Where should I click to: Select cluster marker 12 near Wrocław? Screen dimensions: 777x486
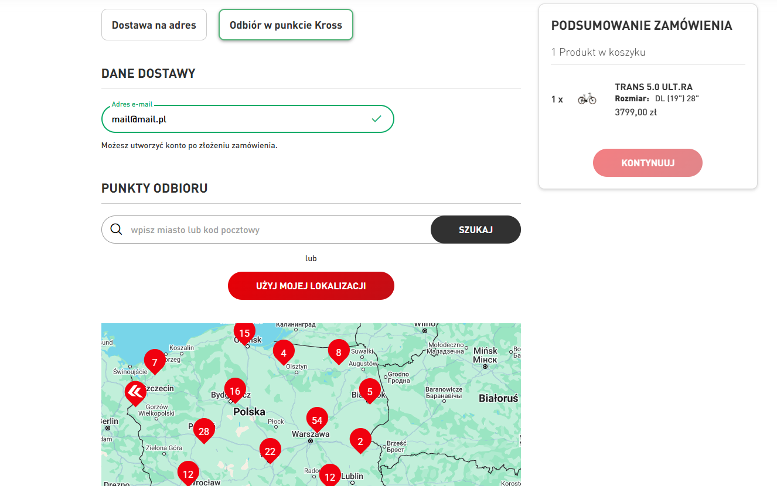pyautogui.click(x=188, y=474)
